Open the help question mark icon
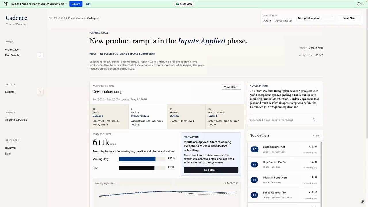Viewport: 368px width, 207px height. pyautogui.click(x=362, y=201)
